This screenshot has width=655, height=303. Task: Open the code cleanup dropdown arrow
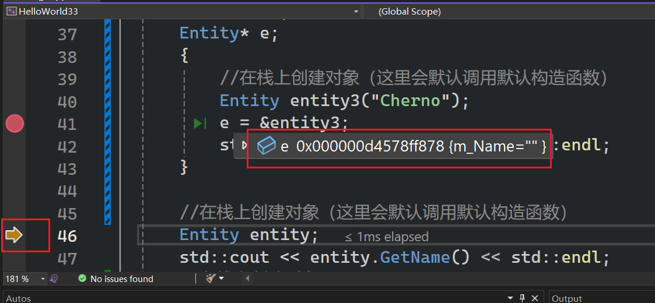[x=222, y=279]
